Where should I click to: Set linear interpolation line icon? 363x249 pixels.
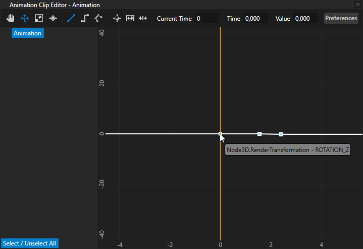(71, 18)
